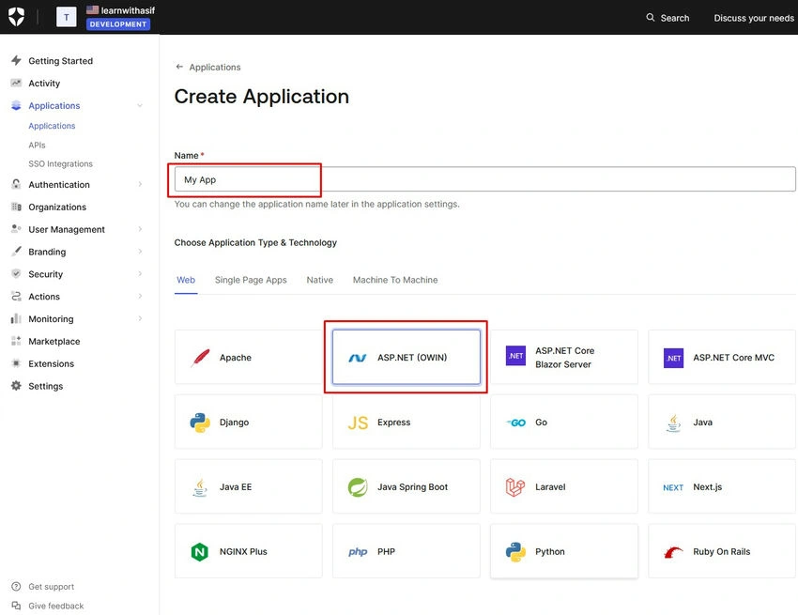
Task: Click the Applications layers icon
Action: tap(16, 105)
